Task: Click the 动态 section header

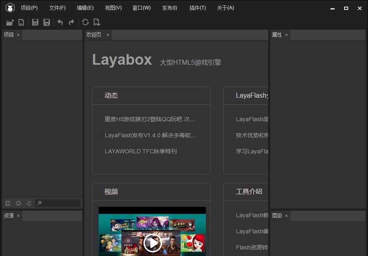Action: [111, 95]
